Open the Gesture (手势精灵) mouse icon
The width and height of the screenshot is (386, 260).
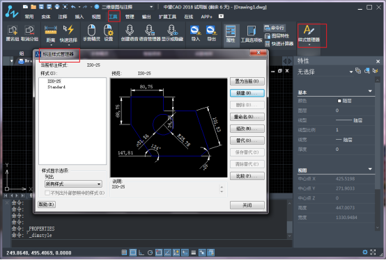pyautogui.click(x=91, y=31)
